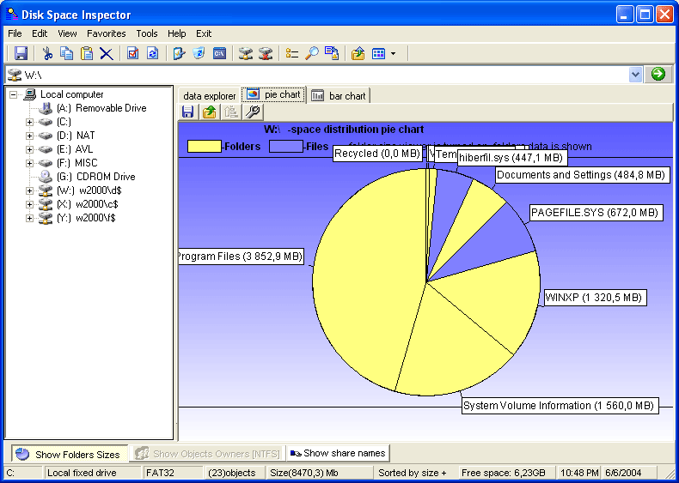Click the up-folder icon in pie chart toolbar

click(x=210, y=112)
